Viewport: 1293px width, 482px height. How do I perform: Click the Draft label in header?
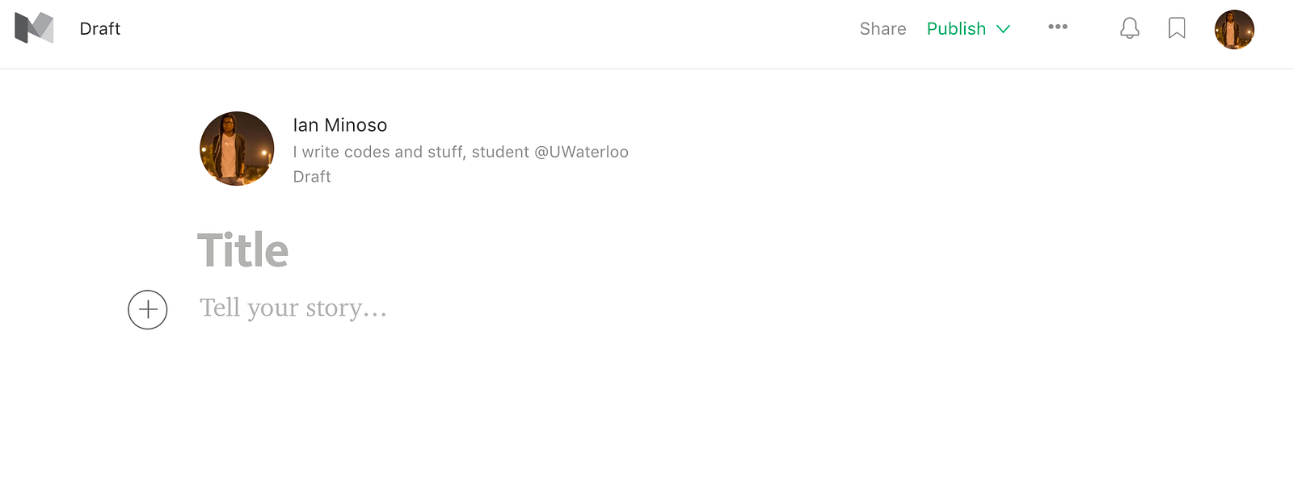(100, 29)
